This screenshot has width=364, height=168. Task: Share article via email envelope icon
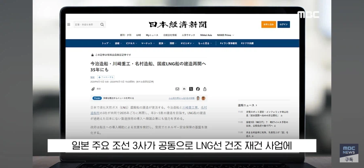(x=178, y=89)
